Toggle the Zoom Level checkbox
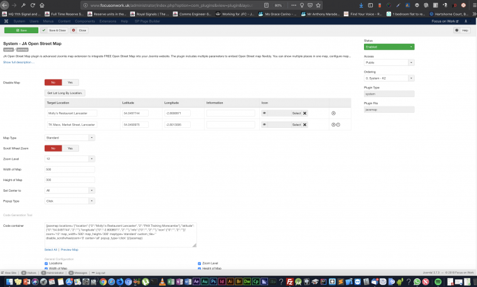477x287 pixels. (200, 264)
